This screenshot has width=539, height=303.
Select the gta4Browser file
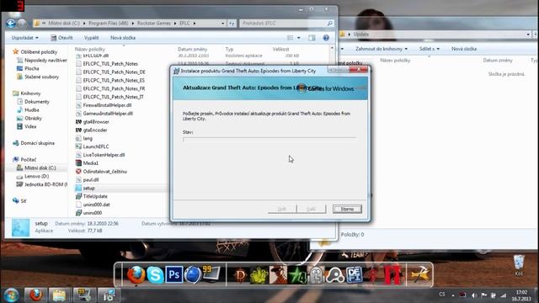pos(96,122)
